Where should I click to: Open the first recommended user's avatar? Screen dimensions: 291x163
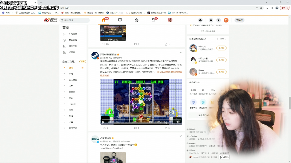tap(193, 48)
